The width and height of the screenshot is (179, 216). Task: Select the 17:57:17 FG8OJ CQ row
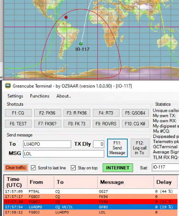91,197
